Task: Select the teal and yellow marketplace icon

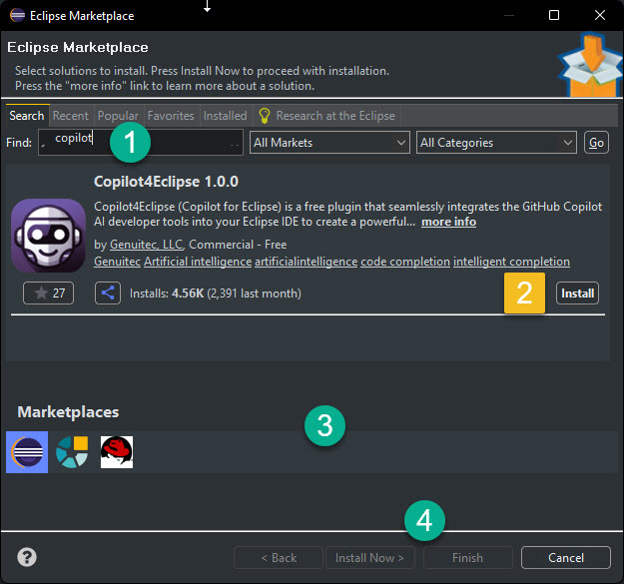Action: coord(72,452)
